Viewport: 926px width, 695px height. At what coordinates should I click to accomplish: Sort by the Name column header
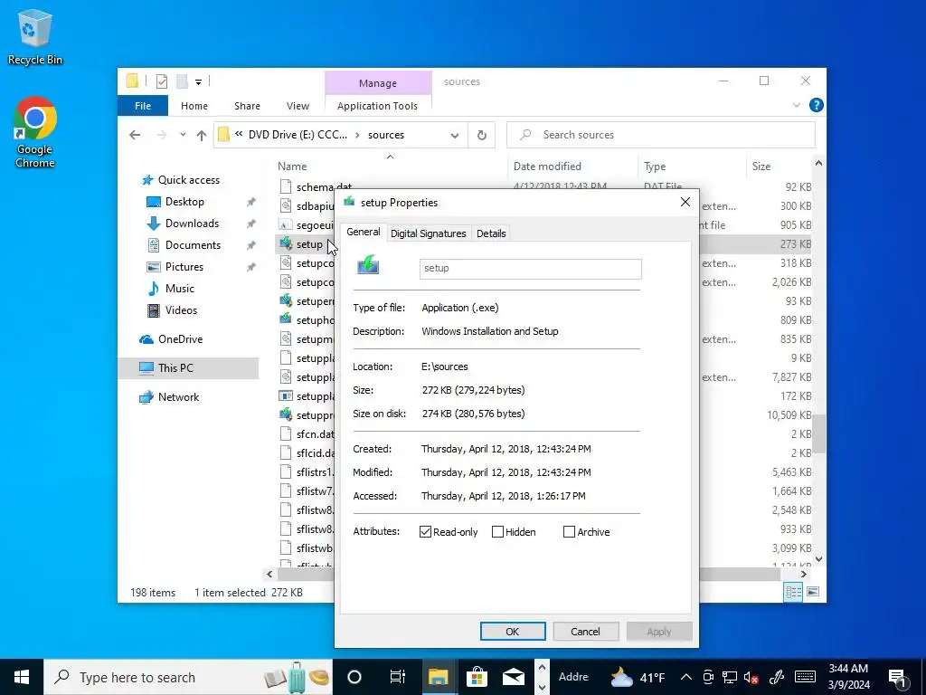coord(390,167)
